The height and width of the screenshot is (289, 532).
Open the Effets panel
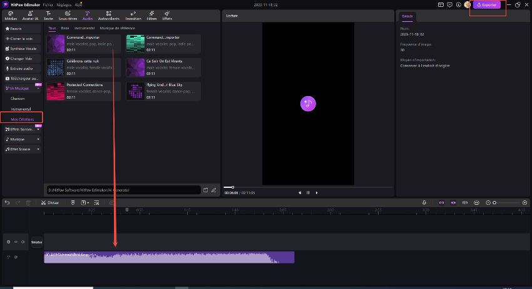point(167,16)
